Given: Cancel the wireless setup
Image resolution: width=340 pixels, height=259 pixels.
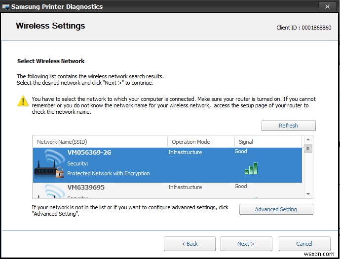Looking at the screenshot, I should (304, 244).
